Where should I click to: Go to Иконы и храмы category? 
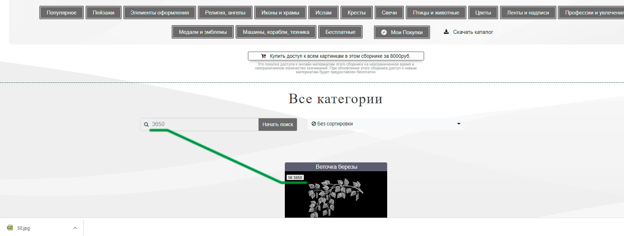tap(280, 13)
